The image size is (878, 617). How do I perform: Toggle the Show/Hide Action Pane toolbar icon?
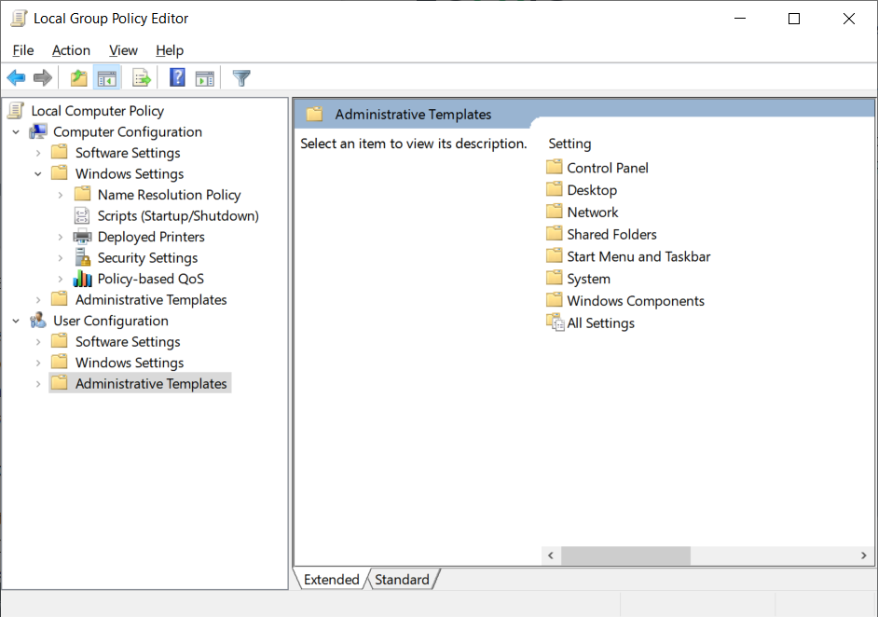click(204, 78)
